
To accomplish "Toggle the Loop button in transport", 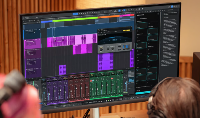I will click(113, 100).
